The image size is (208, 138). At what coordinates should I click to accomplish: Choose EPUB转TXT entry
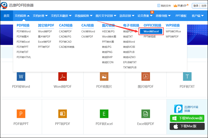[x=130, y=62]
